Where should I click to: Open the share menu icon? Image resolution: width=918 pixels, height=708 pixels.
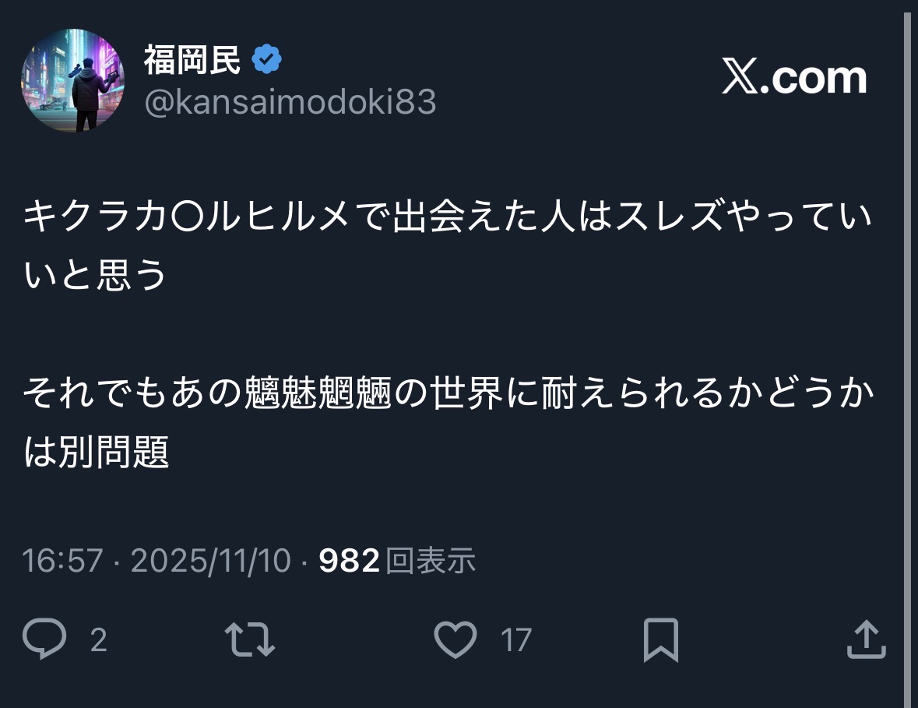(866, 639)
